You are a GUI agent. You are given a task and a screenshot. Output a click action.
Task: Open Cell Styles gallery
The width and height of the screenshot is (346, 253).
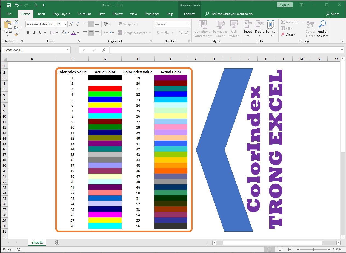(x=234, y=29)
